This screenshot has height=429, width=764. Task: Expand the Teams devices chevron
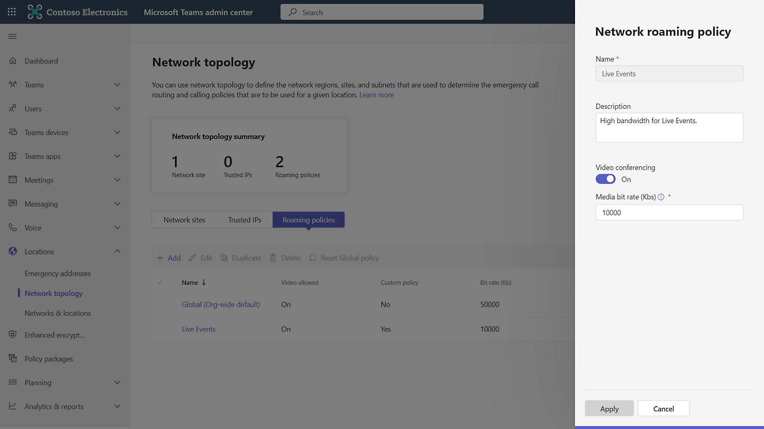[117, 132]
